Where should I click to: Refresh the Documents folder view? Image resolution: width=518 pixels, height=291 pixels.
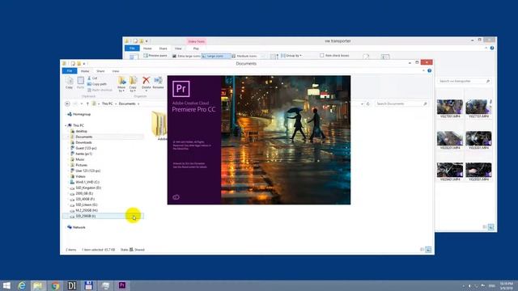(x=368, y=103)
